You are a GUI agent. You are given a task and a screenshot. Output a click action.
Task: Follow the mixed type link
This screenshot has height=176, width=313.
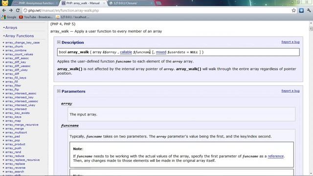[x=161, y=52]
